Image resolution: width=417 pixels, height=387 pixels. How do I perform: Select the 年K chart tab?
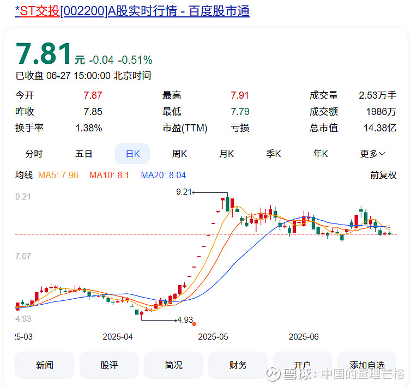(321, 154)
